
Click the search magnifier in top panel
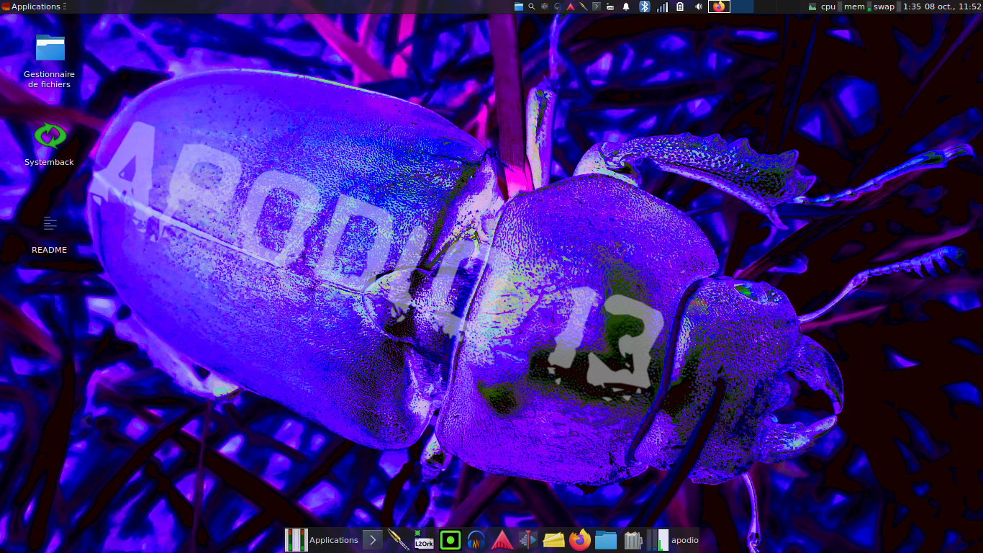click(532, 6)
